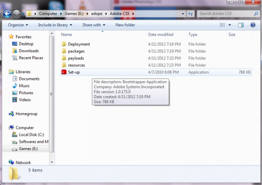Open the Organize dropdown menu
This screenshot has width=262, height=185.
(x=18, y=25)
